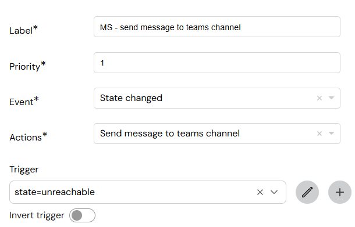The width and height of the screenshot is (355, 227).
Task: Open the Trigger dropdown chevron
Action: [274, 192]
